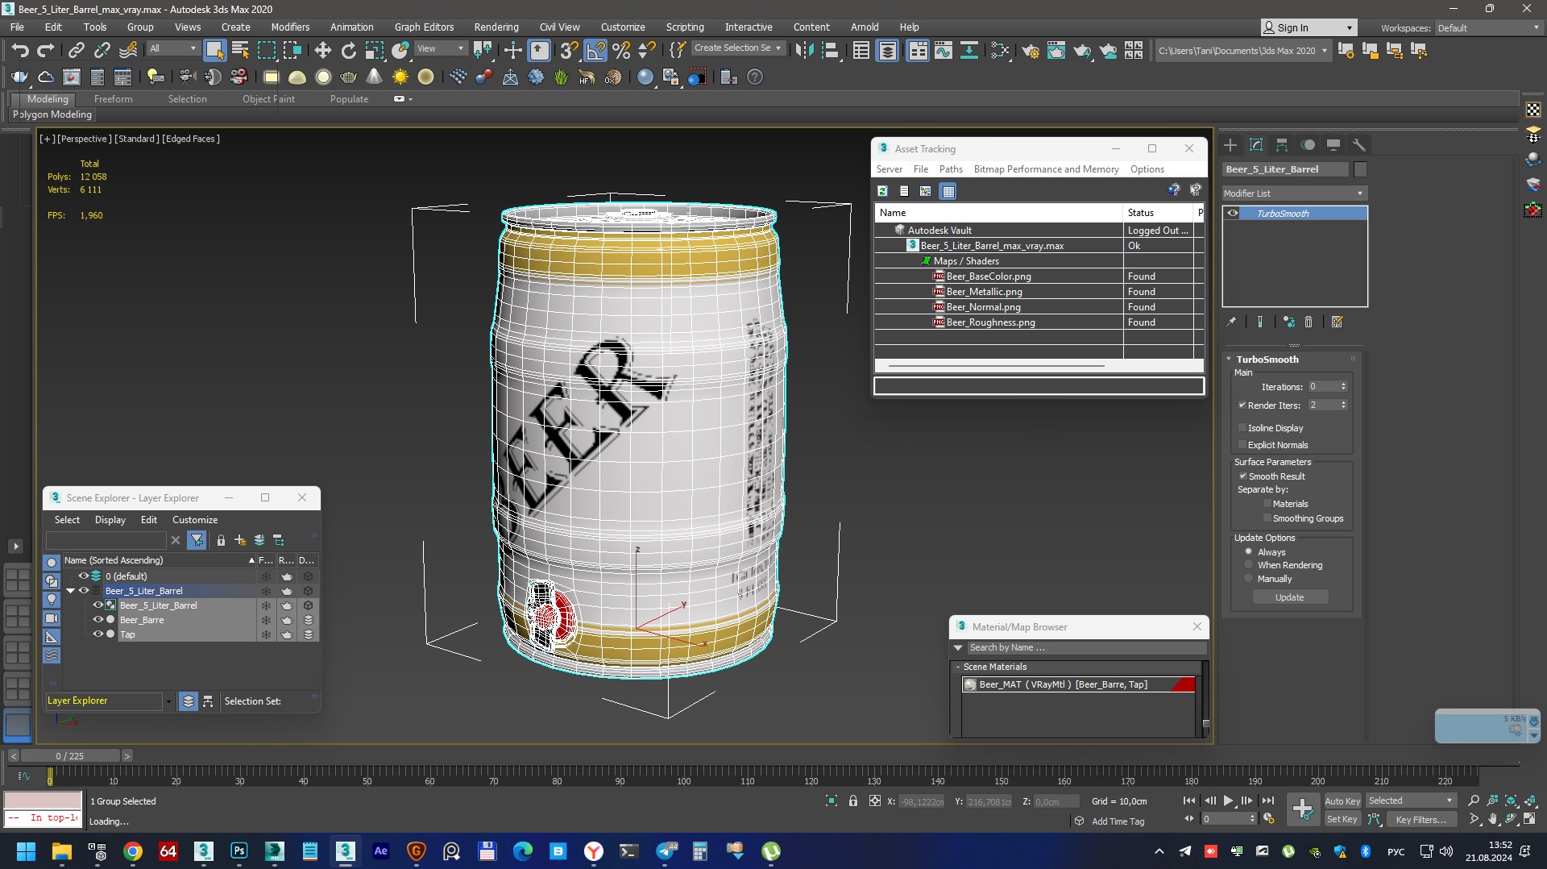Open Create Selection Set dropdown

click(738, 48)
